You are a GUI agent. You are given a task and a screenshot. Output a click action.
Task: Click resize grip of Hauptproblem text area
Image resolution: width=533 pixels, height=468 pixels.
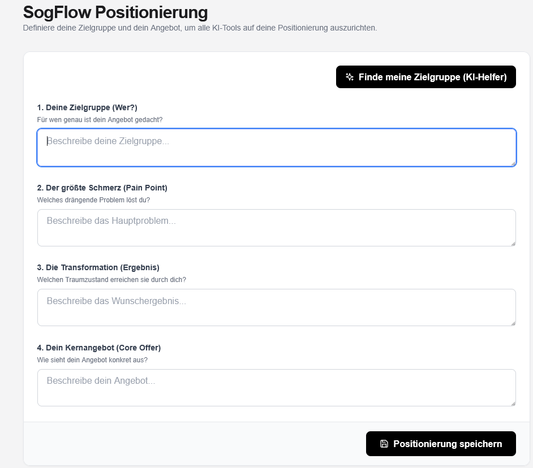513,244
